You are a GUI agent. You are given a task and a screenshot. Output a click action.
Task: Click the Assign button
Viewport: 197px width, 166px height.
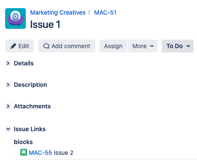coord(113,46)
